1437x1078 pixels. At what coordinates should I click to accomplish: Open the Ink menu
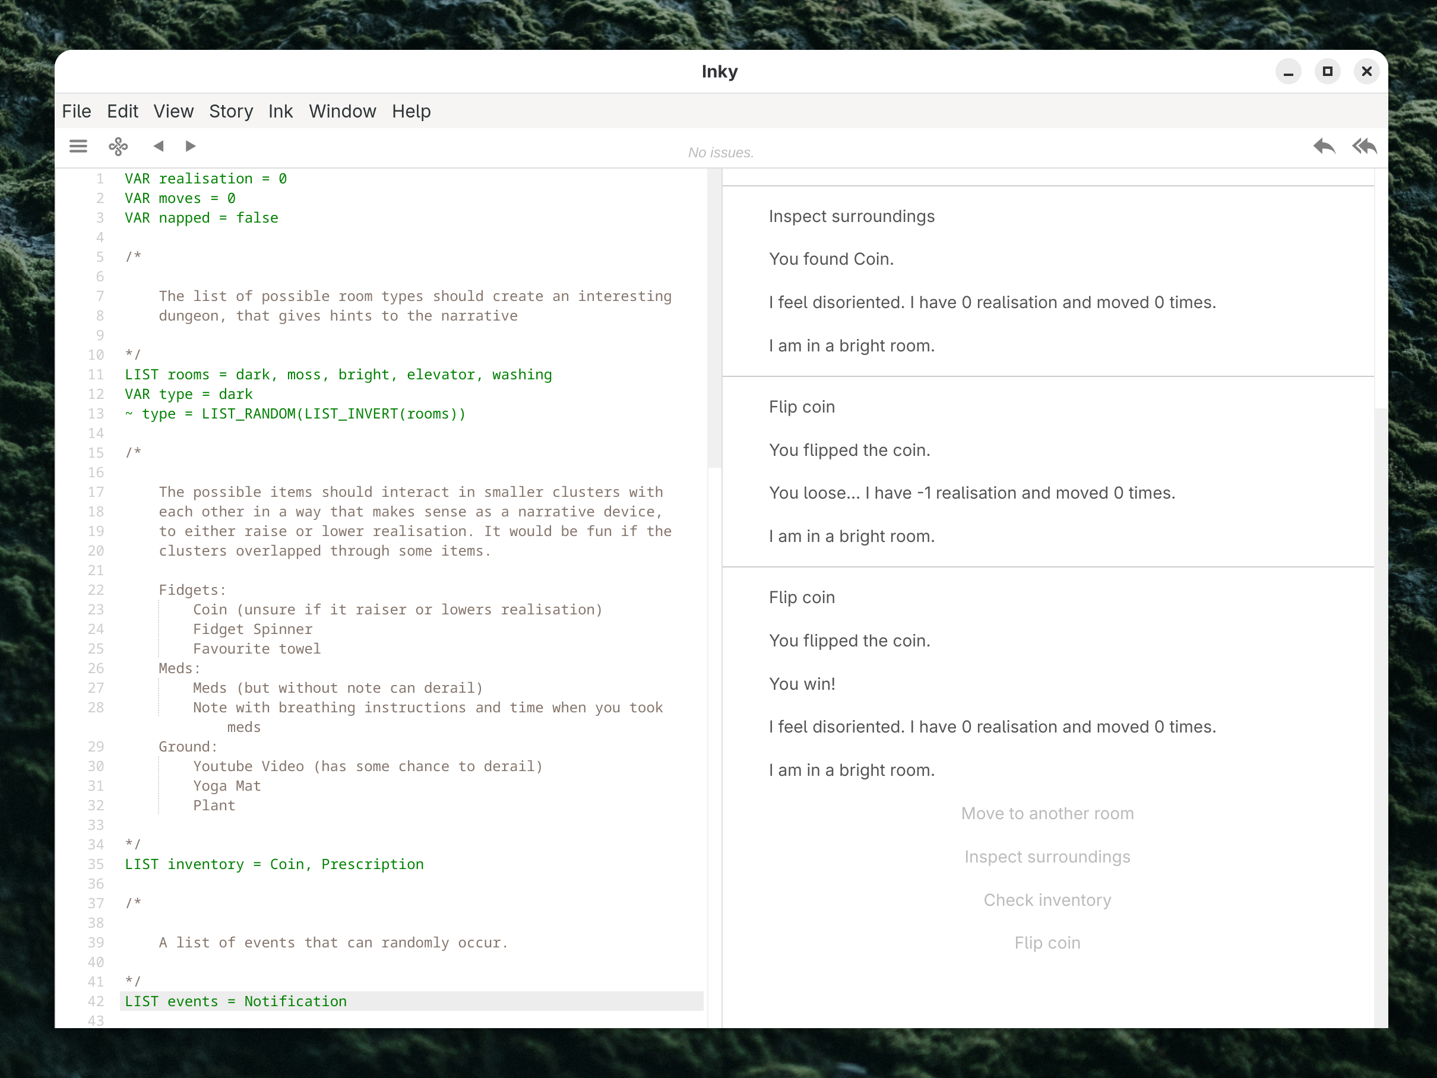[280, 111]
